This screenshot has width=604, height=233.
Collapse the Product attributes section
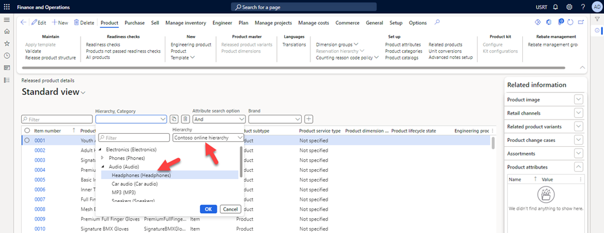(578, 167)
